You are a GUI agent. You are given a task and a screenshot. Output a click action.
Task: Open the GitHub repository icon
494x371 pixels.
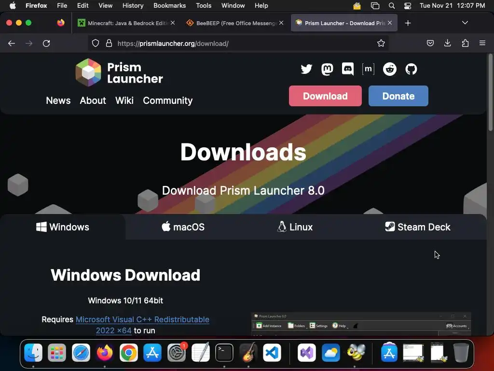pyautogui.click(x=411, y=69)
